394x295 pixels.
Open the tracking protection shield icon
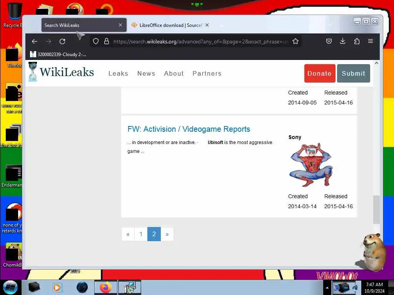[96, 41]
